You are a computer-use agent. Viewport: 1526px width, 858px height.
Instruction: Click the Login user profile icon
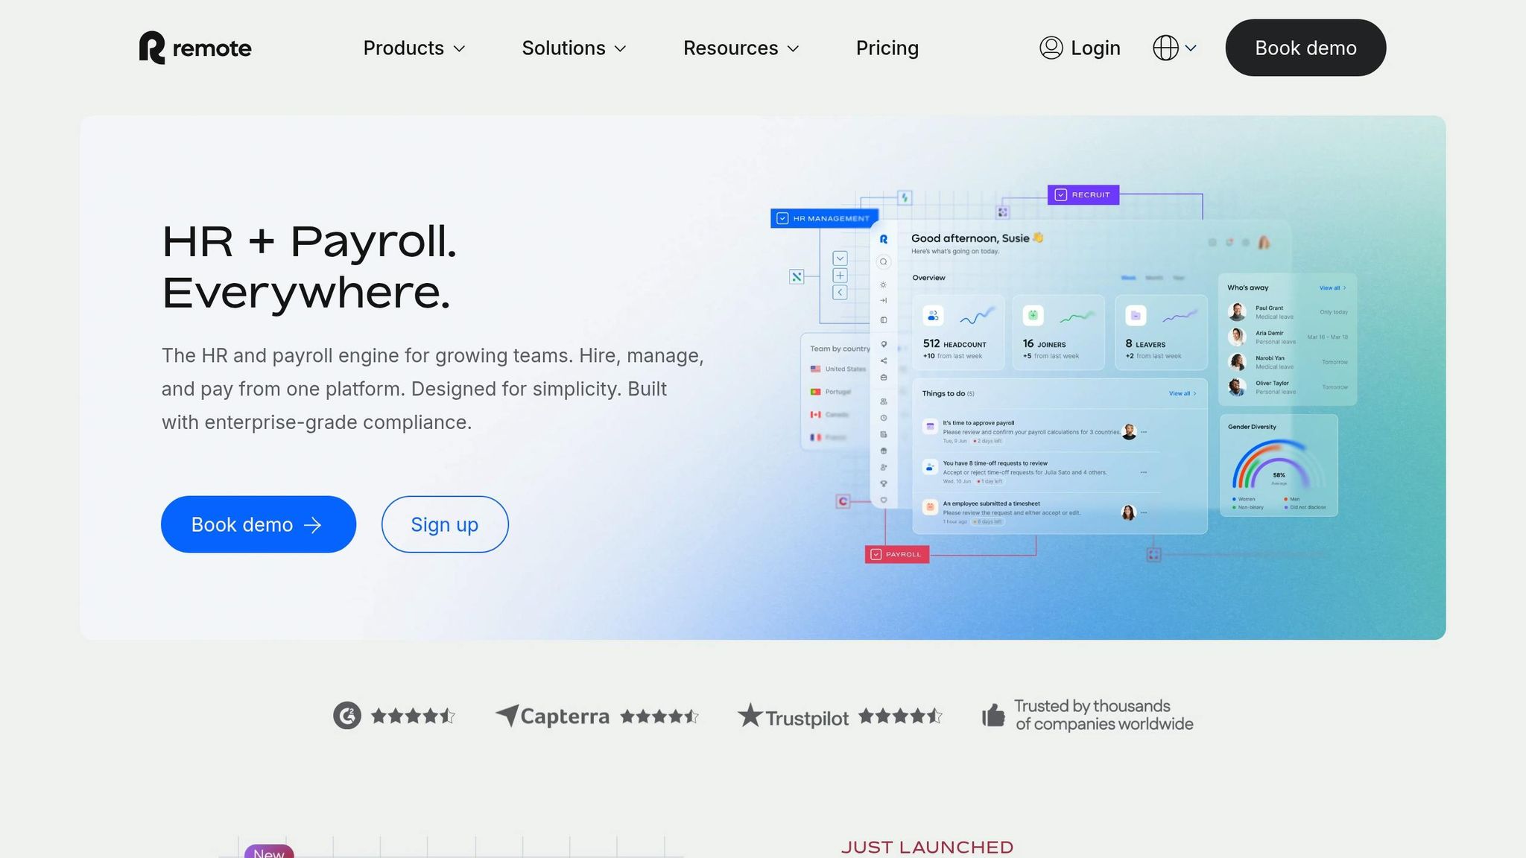[1051, 48]
